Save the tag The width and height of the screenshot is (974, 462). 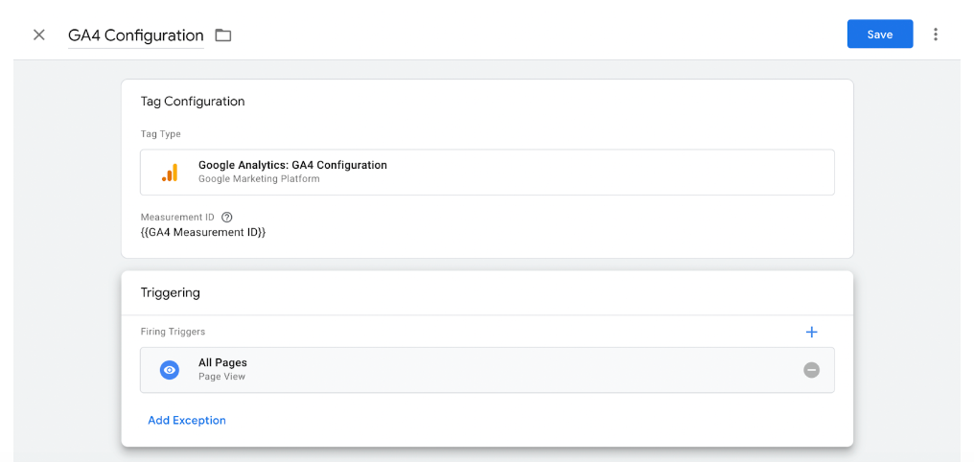click(x=880, y=35)
